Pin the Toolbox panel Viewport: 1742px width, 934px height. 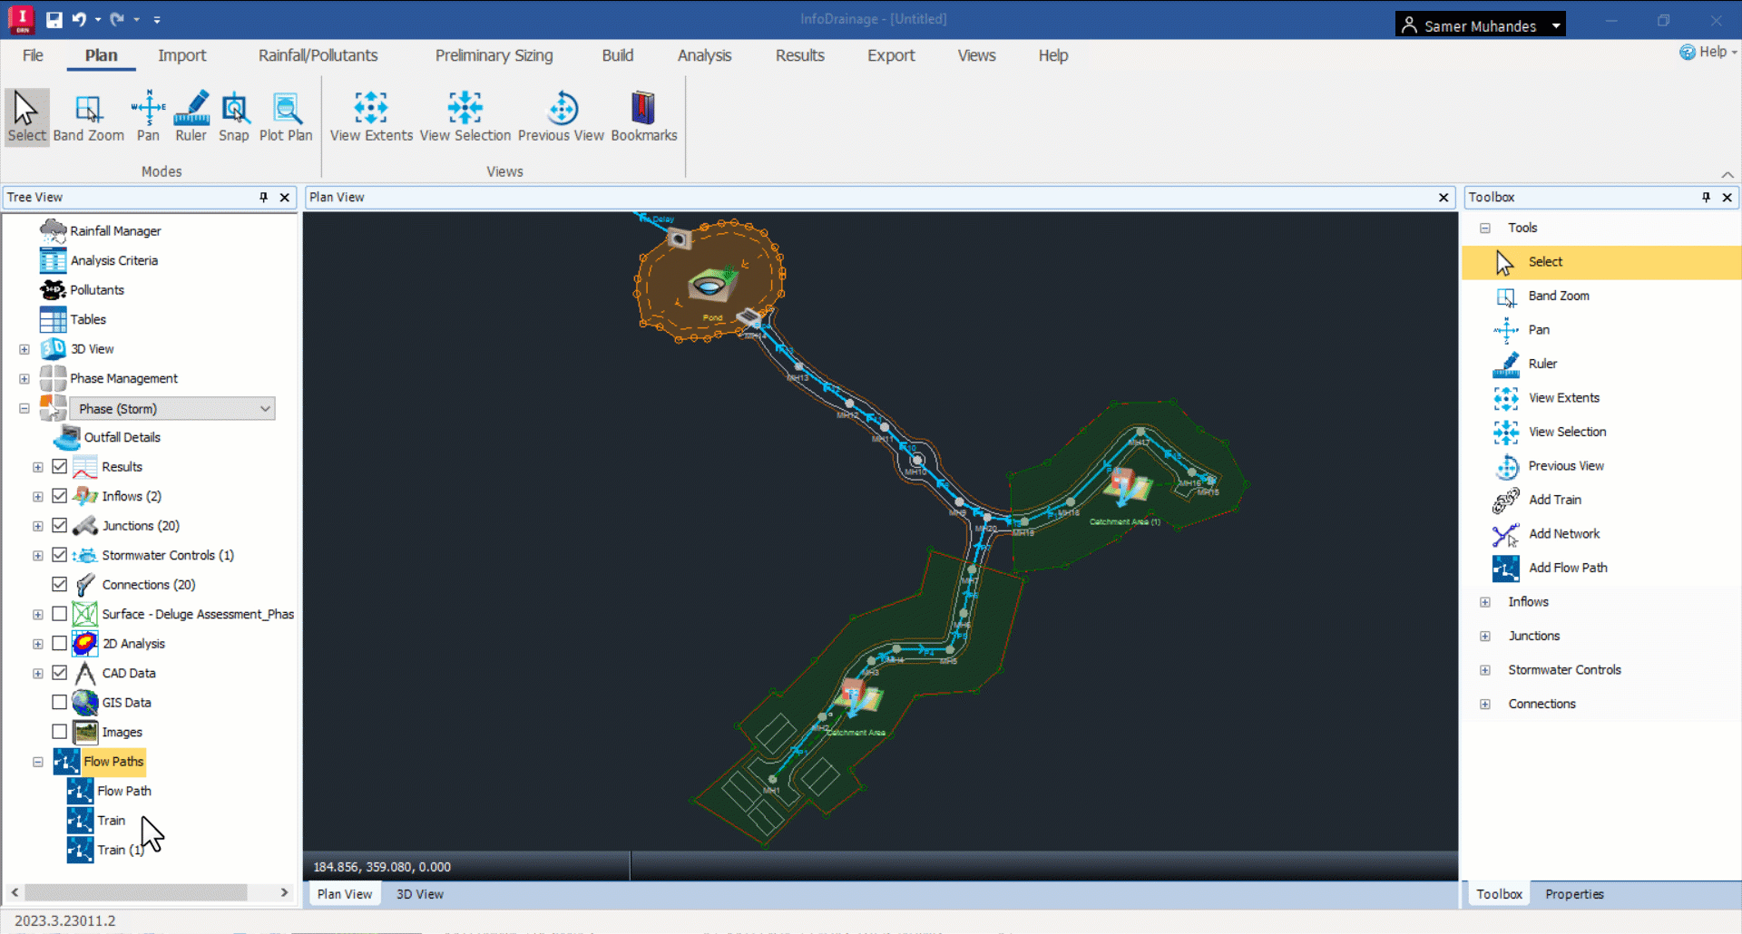[x=1707, y=198]
